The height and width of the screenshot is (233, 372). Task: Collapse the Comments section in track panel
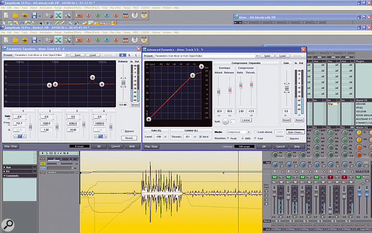click(x=4, y=175)
